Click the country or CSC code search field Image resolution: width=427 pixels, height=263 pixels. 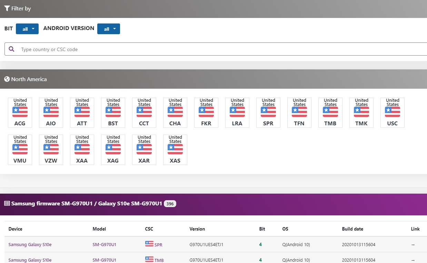tap(221, 49)
